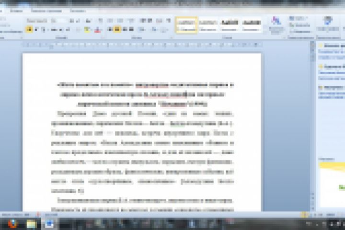Click the vertical document scrollbar
The height and width of the screenshot is (230, 345).
coord(312,126)
